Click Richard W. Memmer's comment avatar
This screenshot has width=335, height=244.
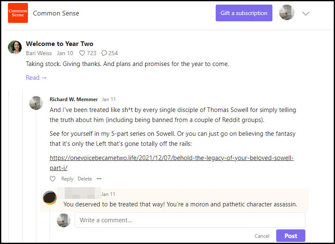tap(36, 103)
